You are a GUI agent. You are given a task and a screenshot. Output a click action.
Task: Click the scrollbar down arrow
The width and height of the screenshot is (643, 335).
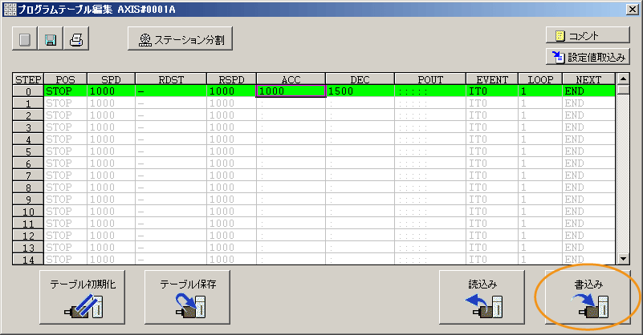pyautogui.click(x=621, y=258)
